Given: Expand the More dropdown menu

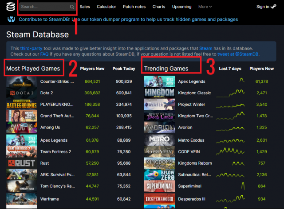Looking at the screenshot, I should click(x=205, y=7).
